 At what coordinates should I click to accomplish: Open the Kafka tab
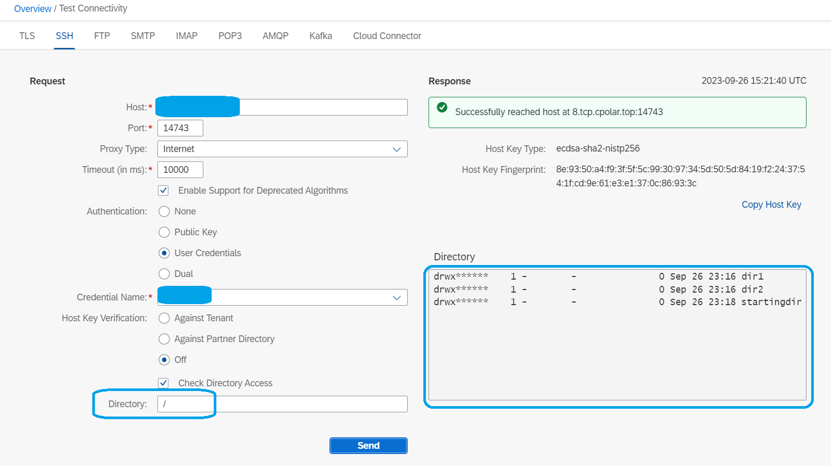(321, 36)
